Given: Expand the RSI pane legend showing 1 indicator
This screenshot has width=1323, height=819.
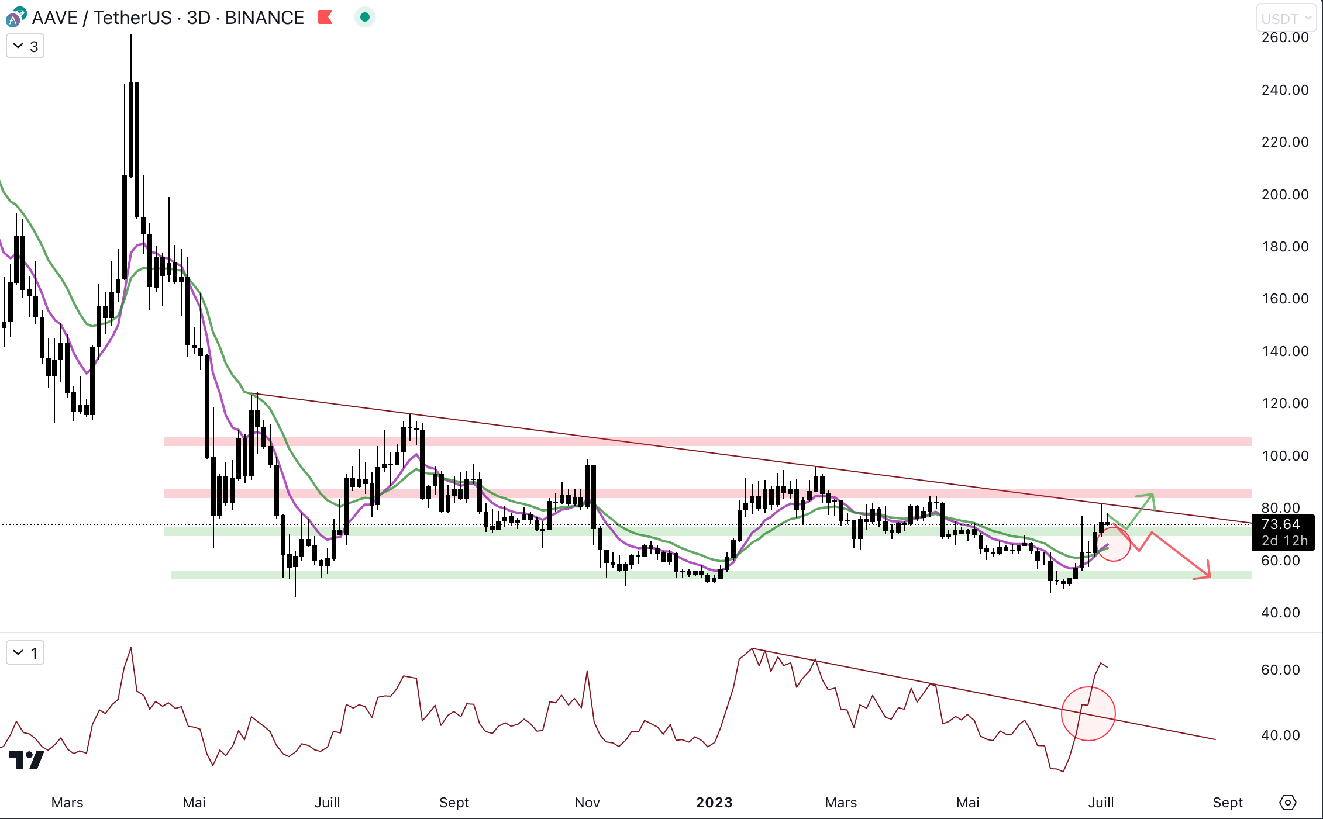Looking at the screenshot, I should coord(25,653).
